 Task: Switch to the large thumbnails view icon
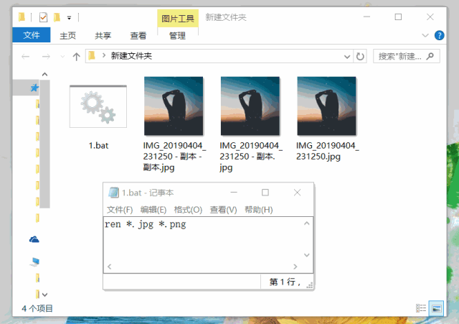tap(437, 308)
